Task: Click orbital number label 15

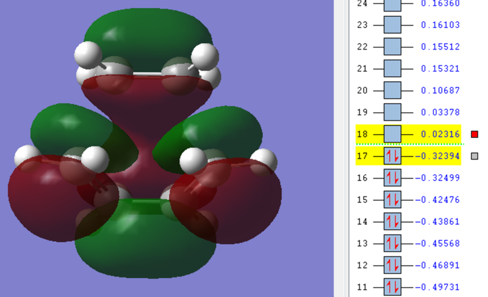Action: pos(362,199)
